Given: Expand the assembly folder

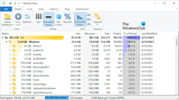Looking at the screenshot, I should pyautogui.click(x=10, y=63).
